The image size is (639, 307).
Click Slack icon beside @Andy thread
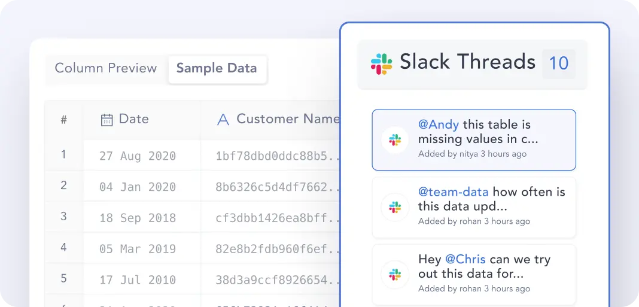395,140
